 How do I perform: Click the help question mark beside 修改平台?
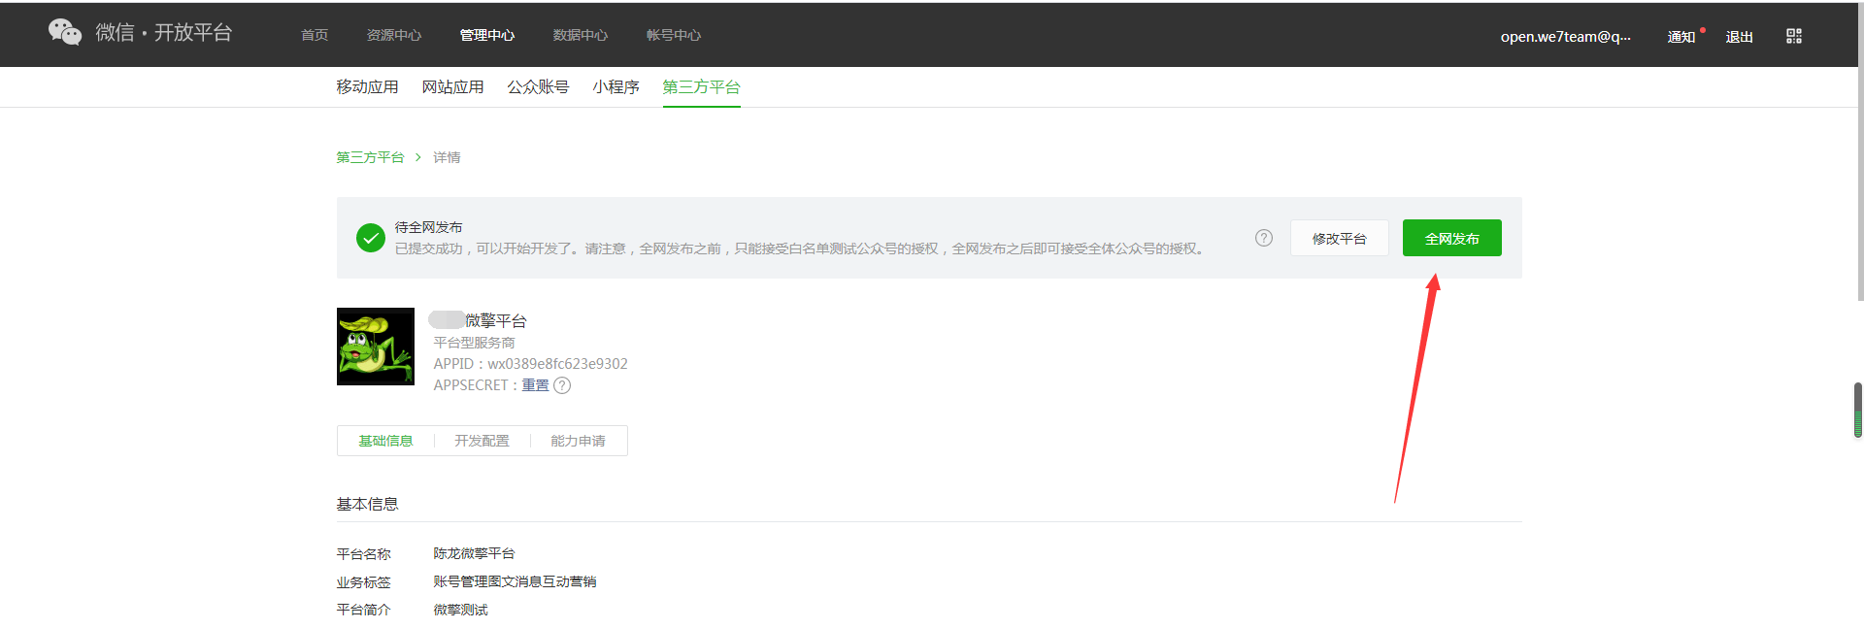click(x=1264, y=238)
